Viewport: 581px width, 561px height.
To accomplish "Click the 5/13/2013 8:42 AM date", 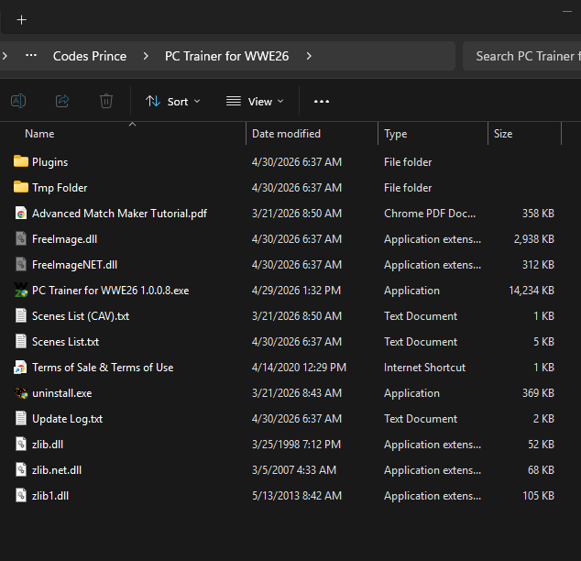I will pyautogui.click(x=297, y=496).
